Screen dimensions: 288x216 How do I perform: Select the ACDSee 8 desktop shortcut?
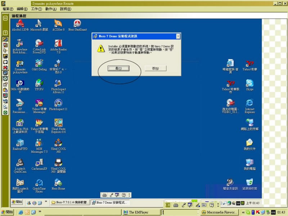click(58, 25)
